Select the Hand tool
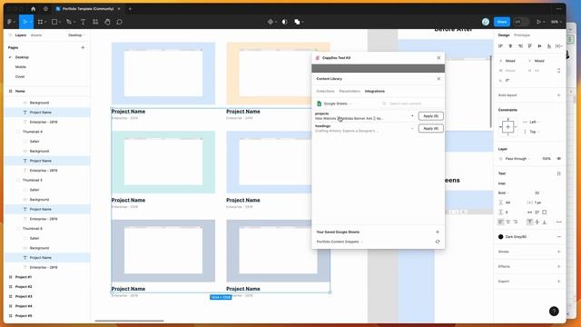 tap(107, 22)
